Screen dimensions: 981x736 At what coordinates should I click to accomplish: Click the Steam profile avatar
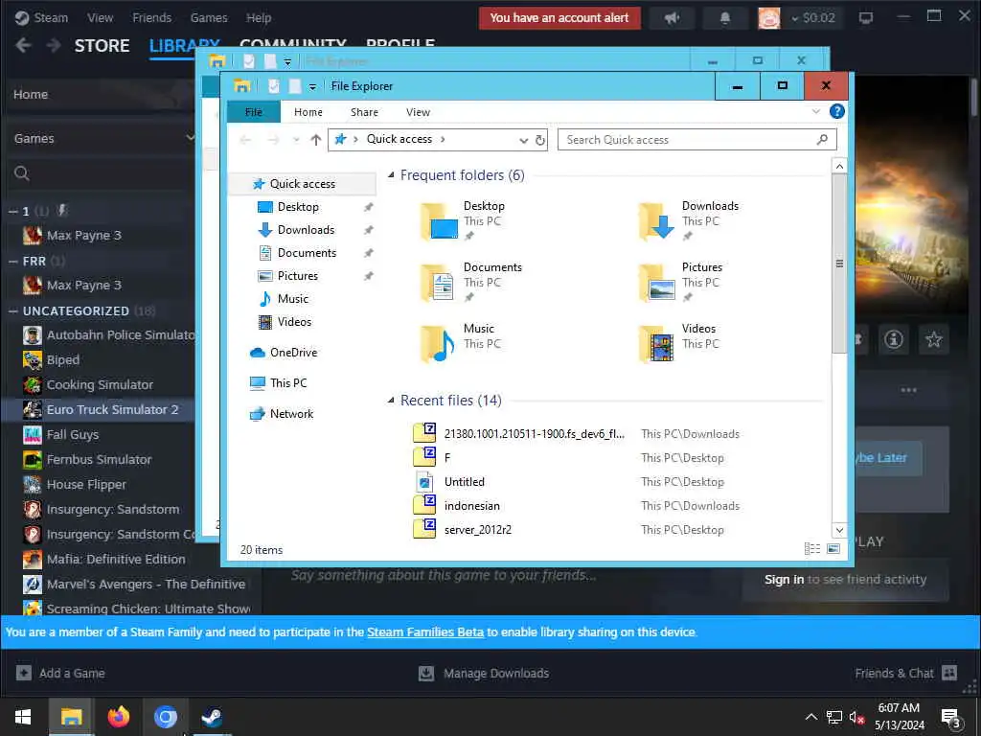769,18
